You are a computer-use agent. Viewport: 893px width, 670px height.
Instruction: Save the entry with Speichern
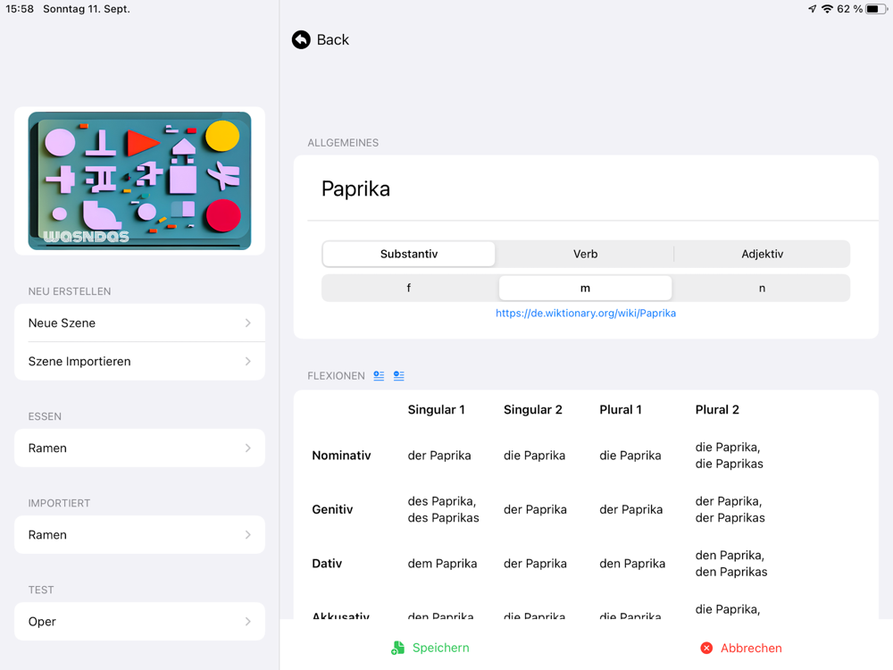(x=430, y=648)
